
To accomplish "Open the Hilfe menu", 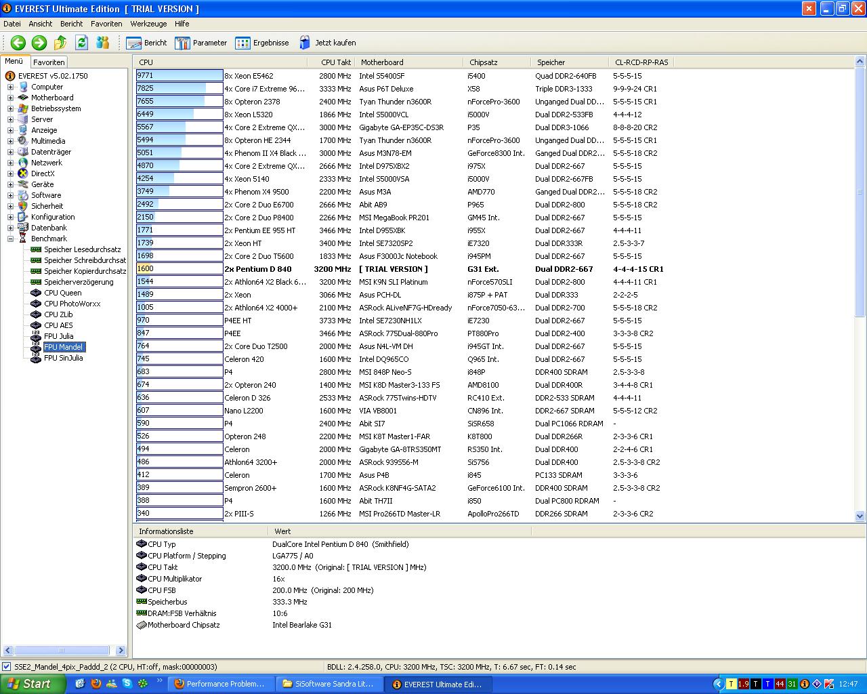I will click(x=182, y=24).
